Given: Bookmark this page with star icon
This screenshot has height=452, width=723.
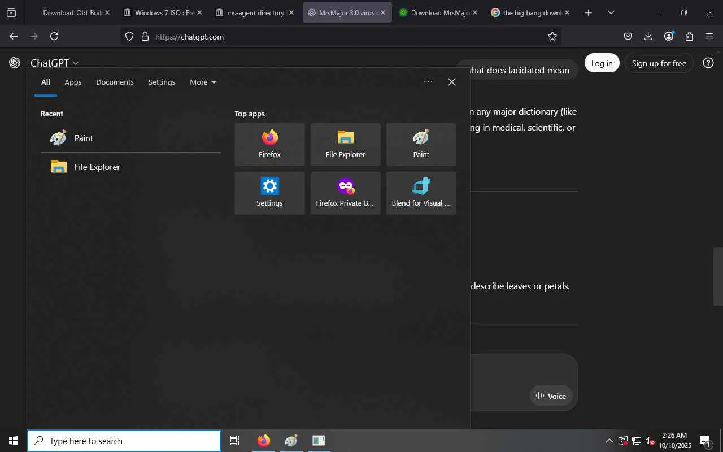Looking at the screenshot, I should point(552,37).
